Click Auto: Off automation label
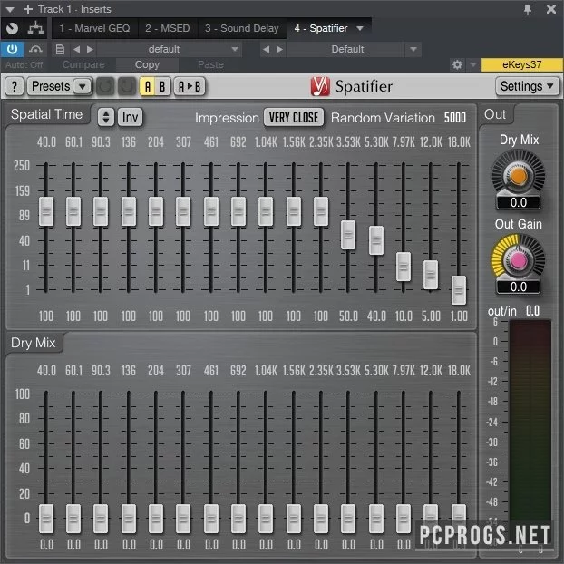This screenshot has width=564, height=564. coord(24,65)
